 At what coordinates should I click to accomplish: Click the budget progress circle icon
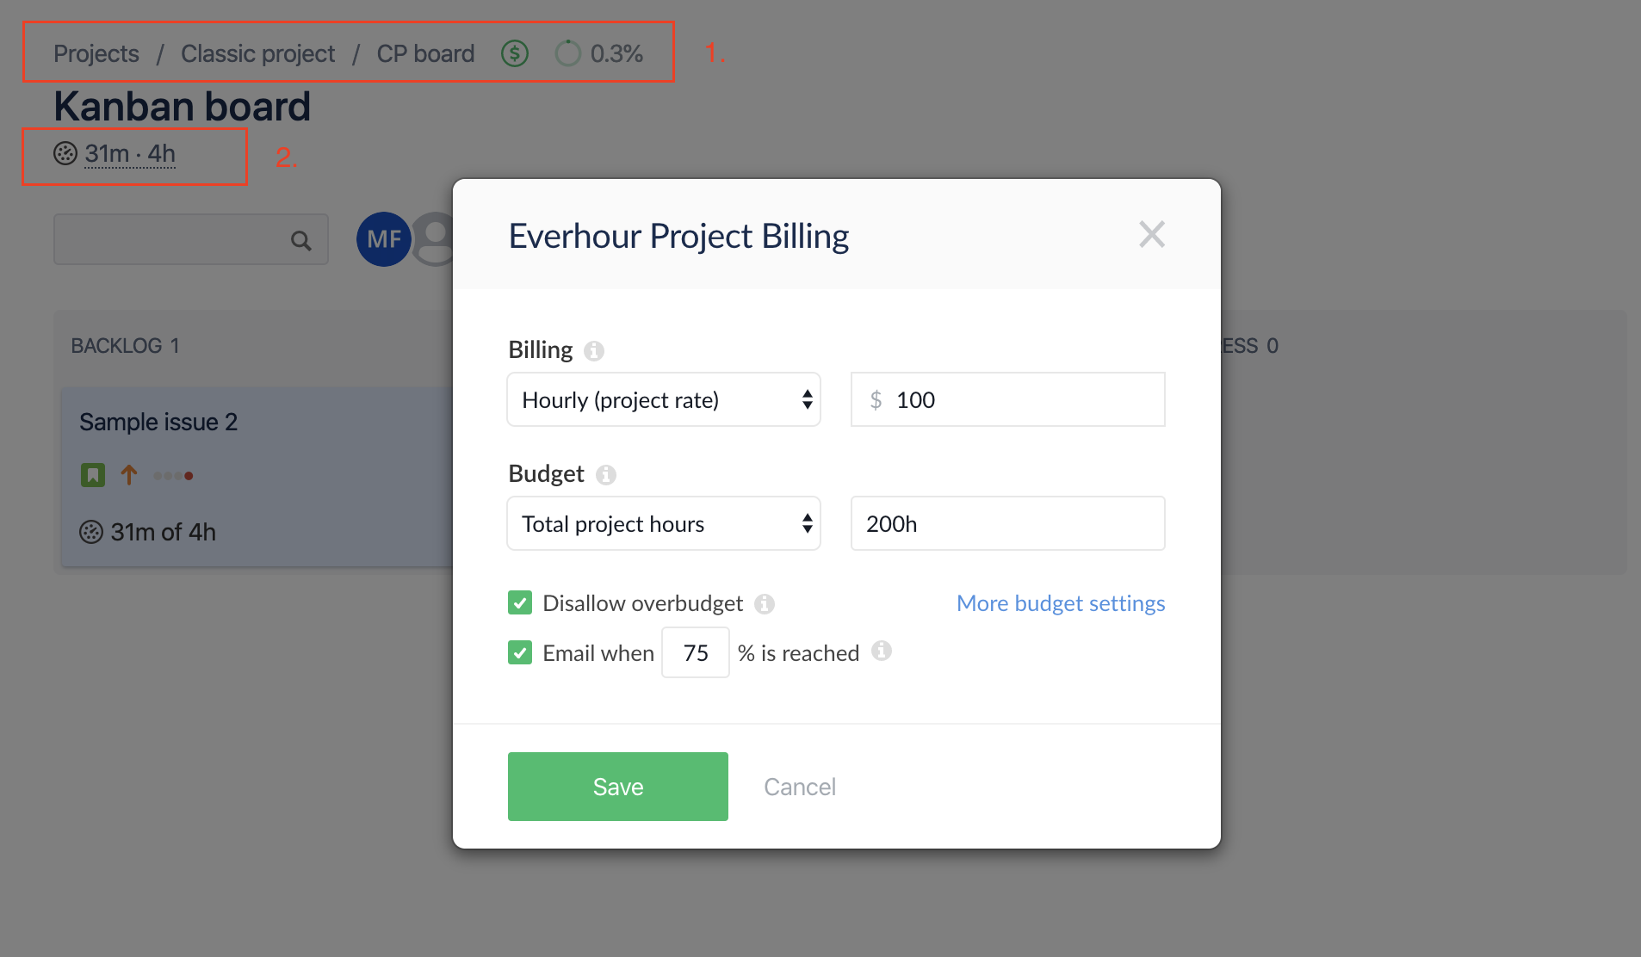568,53
